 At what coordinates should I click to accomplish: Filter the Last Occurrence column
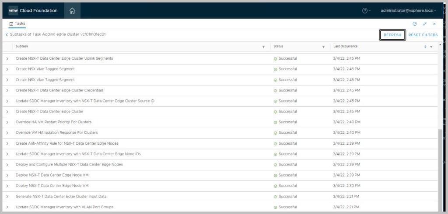coord(431,47)
